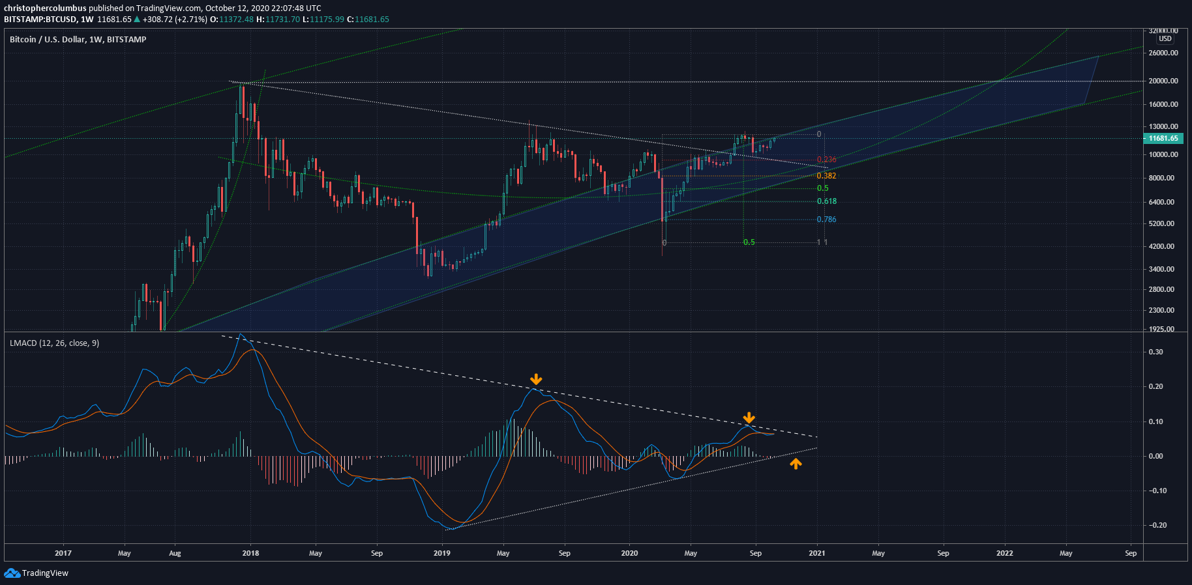Click the LMACD (12, 26, close, 9) indicator title

(55, 343)
